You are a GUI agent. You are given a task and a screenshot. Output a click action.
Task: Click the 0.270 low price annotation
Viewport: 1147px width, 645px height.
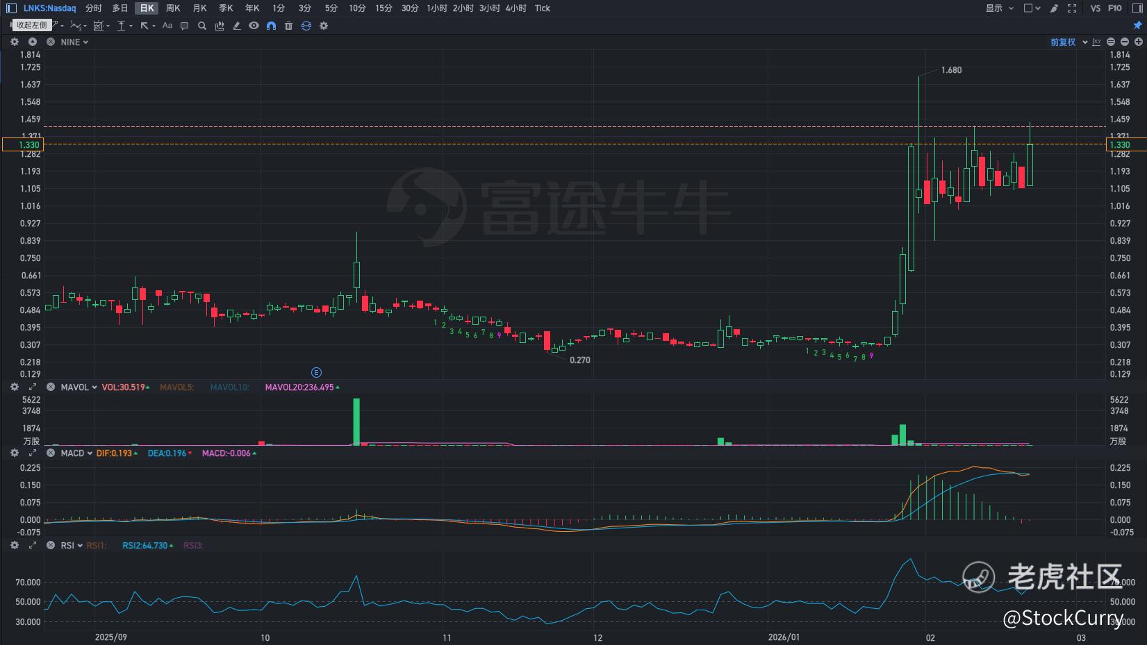click(x=580, y=360)
